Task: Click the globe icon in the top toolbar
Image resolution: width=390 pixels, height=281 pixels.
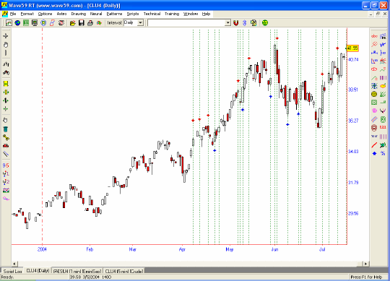Action: (17, 23)
